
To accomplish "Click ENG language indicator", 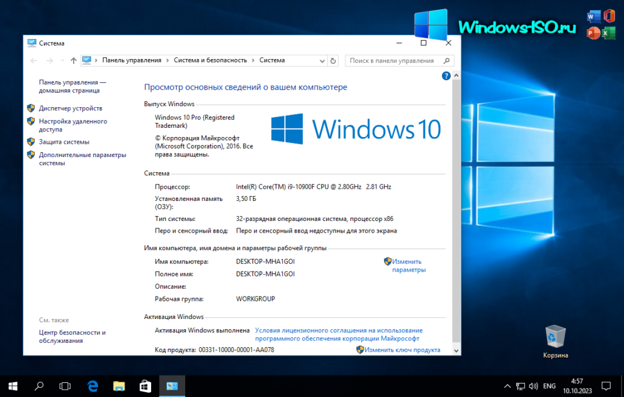I will (549, 386).
